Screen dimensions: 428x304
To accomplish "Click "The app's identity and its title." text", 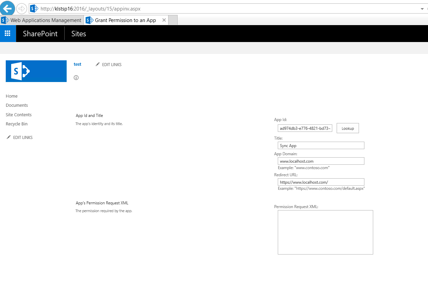I will point(99,124).
